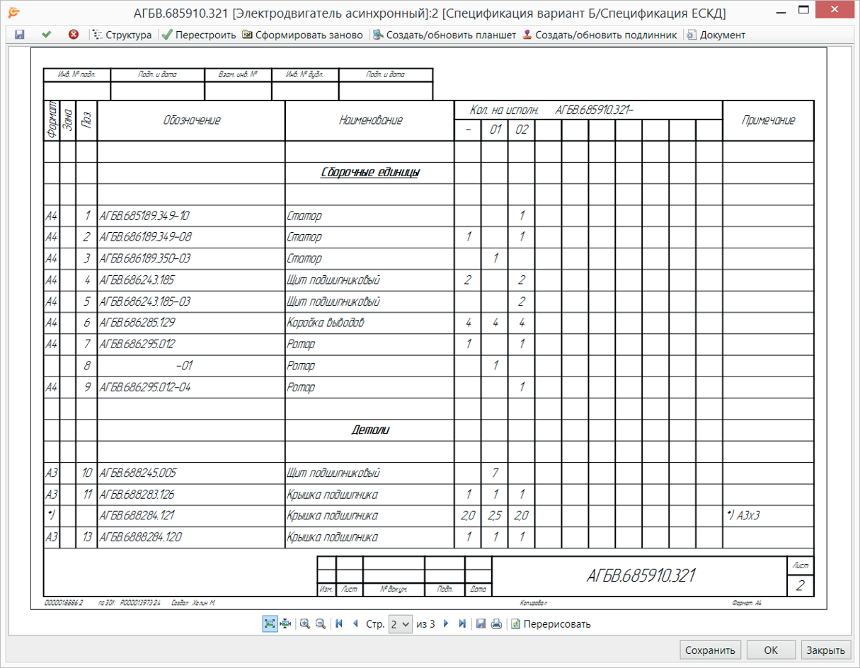Click designation cell АГБВ.685189.349-10
The height and width of the screenshot is (668, 860).
[x=191, y=215]
